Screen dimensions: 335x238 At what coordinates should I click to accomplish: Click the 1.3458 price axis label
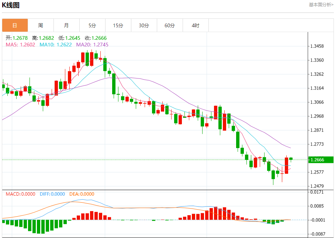point(317,46)
